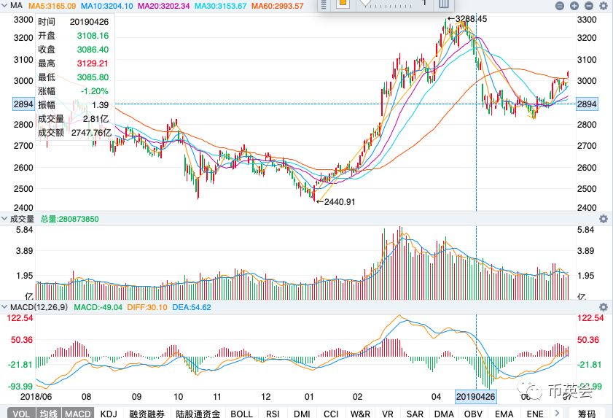The height and width of the screenshot is (418, 613).
Task: Click the DIFF:30.10 value label
Action: [x=147, y=307]
